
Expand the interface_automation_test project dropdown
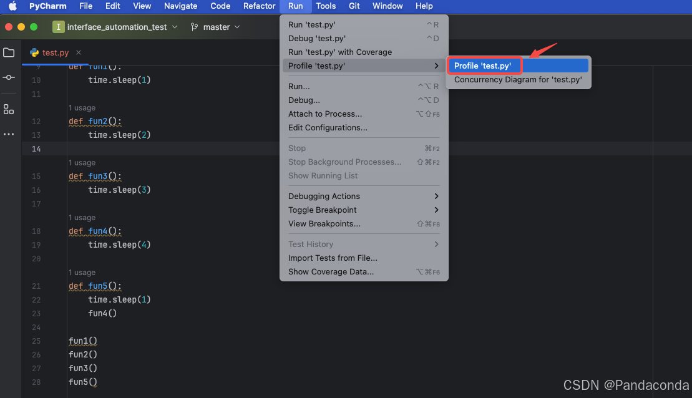[175, 27]
